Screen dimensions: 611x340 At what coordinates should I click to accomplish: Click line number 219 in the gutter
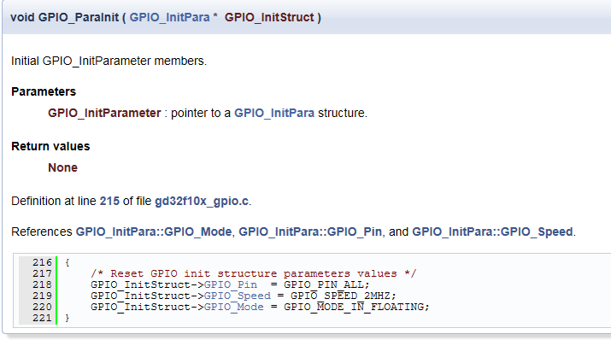42,296
